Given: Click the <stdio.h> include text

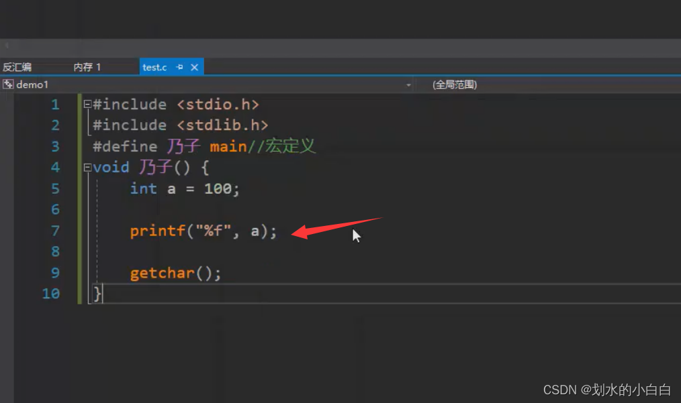Looking at the screenshot, I should [x=218, y=105].
